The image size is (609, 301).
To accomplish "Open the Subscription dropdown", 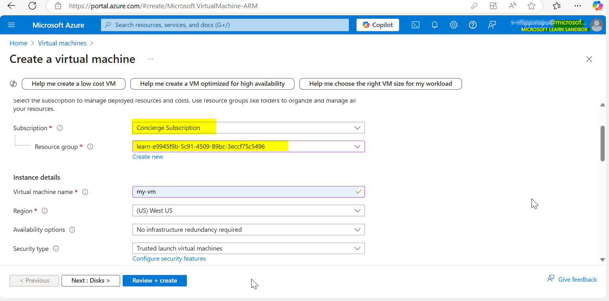I will 357,128.
